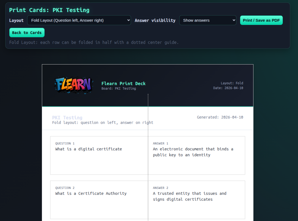Click the faded PKI Testing deck heading
Image resolution: width=298 pixels, height=221 pixels.
click(x=67, y=118)
